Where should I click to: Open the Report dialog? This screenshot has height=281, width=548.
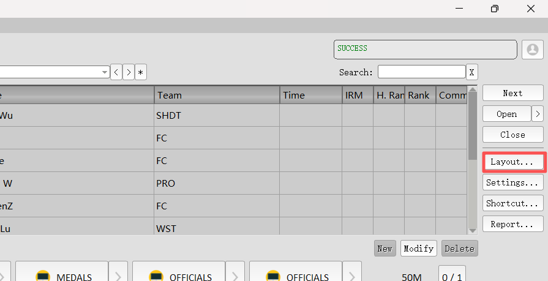coord(512,224)
